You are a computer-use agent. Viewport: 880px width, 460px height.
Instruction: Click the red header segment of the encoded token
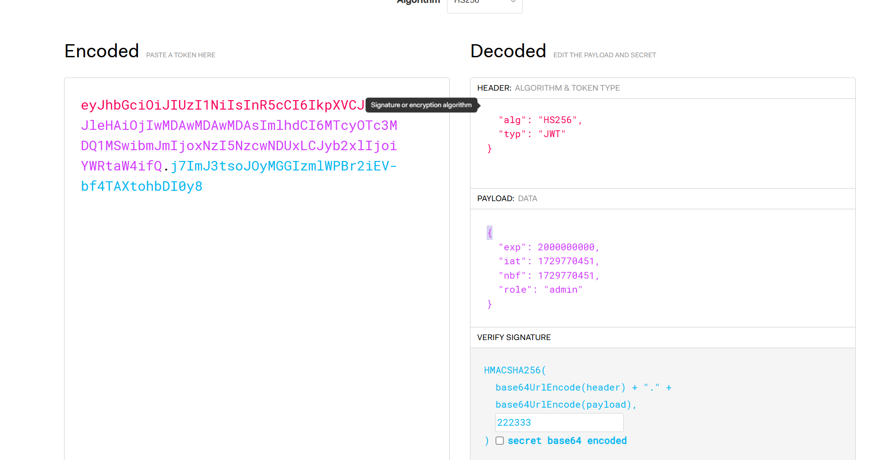[223, 105]
